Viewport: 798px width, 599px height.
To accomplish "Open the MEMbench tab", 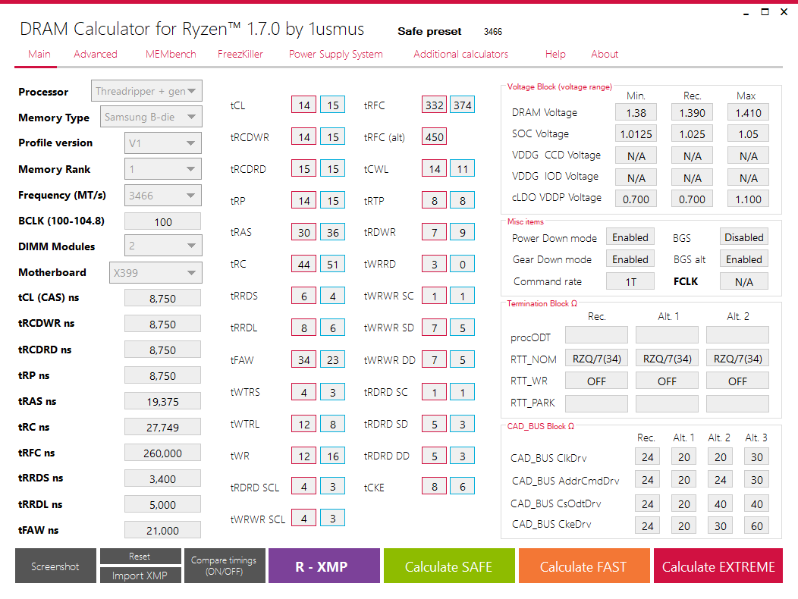I will click(171, 54).
